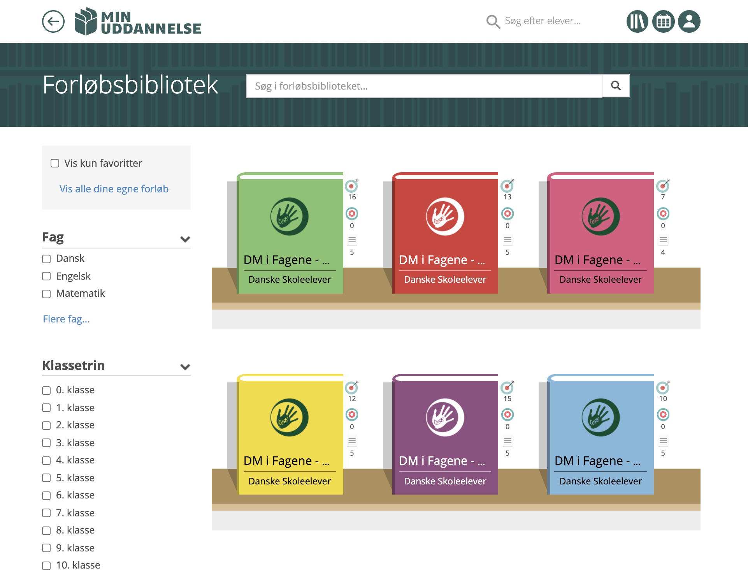The image size is (748, 574).
Task: Open the red DM i Fagene book
Action: (445, 233)
